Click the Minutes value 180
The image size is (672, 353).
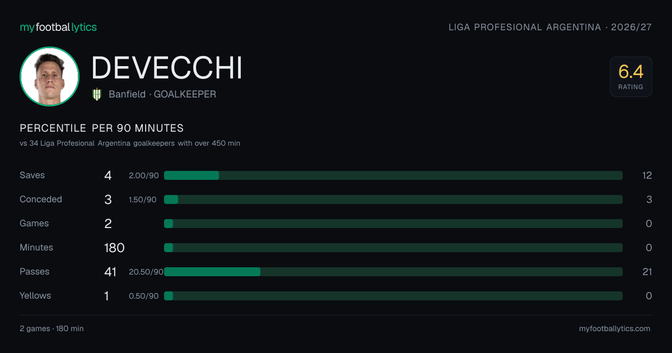pos(114,248)
